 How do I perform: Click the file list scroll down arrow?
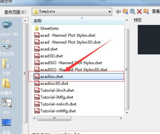pyautogui.click(x=127, y=113)
